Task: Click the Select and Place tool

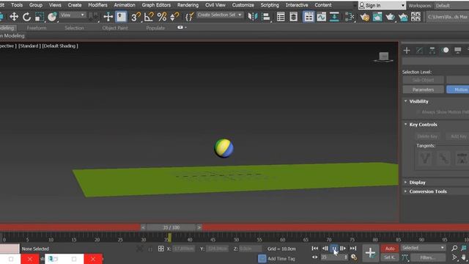Action: pyautogui.click(x=52, y=17)
